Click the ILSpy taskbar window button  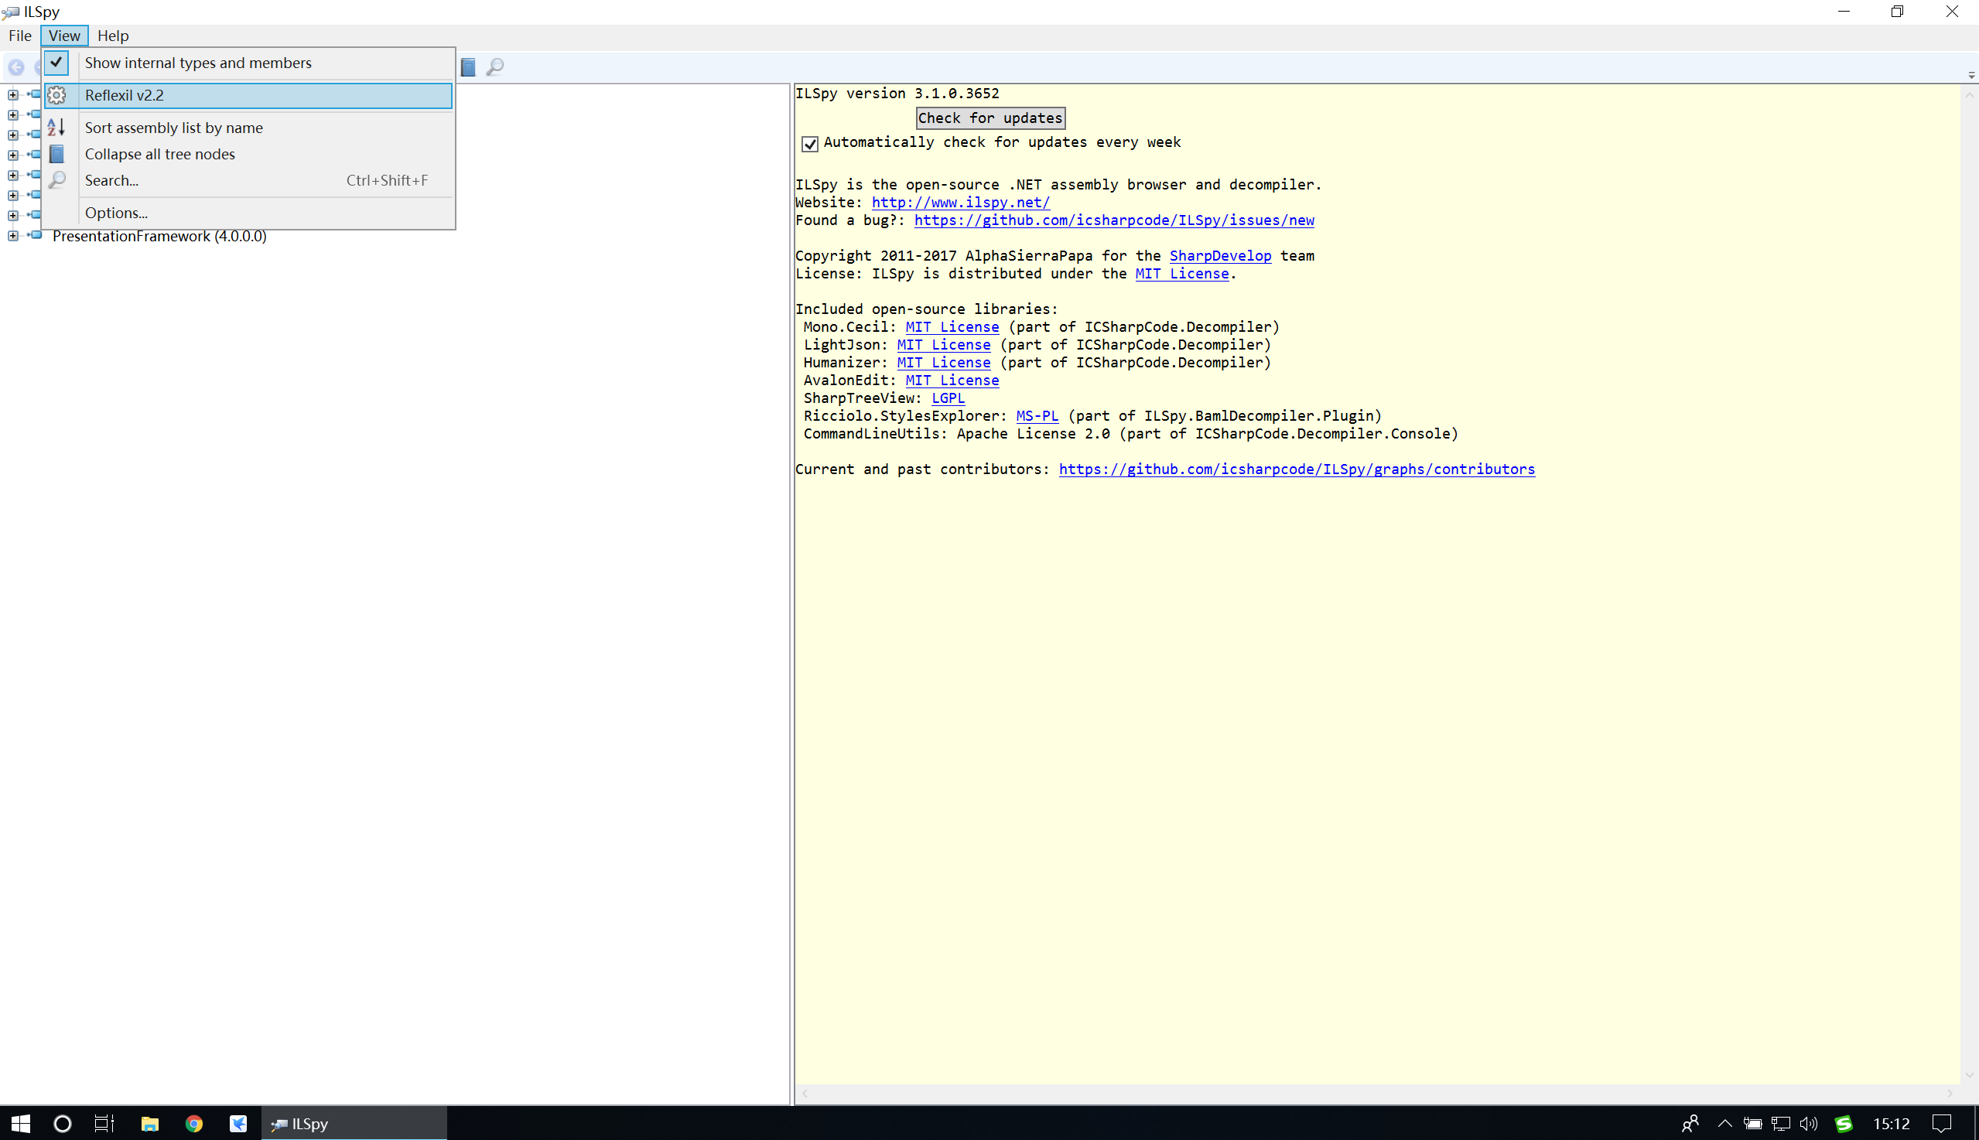click(x=354, y=1124)
